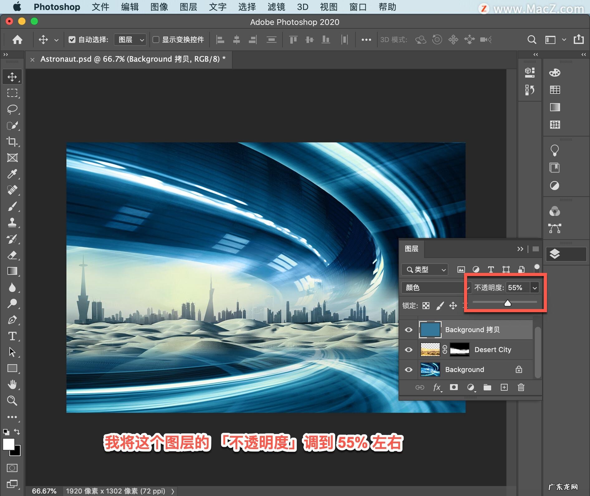
Task: Expand the 不透明度 opacity dropdown arrow
Action: click(x=535, y=288)
